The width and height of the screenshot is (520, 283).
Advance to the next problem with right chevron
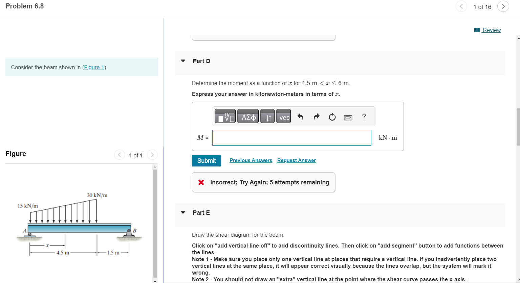click(x=503, y=6)
